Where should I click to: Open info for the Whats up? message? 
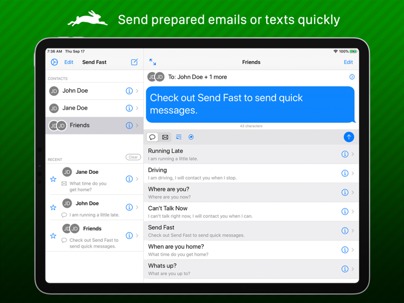pos(345,269)
